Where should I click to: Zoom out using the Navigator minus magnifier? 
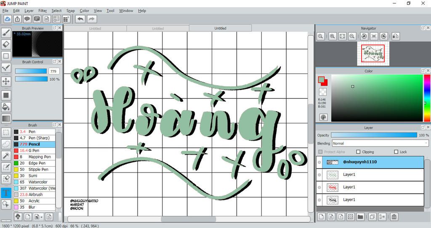click(x=352, y=36)
